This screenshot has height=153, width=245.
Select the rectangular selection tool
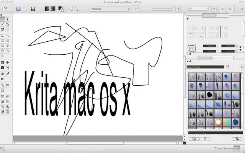tap(3, 97)
